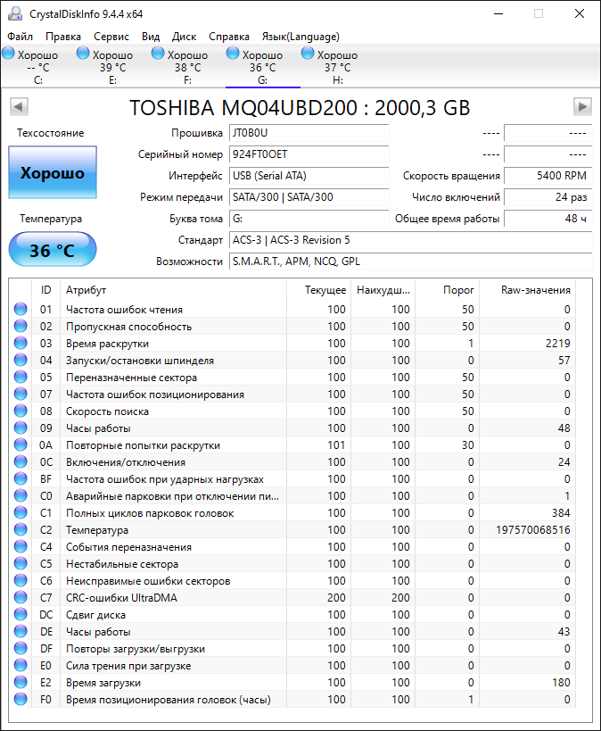Viewport: 601px width, 731px height.
Task: Click the S.M.A.R.T., APM, NCQ features field
Action: coord(410,262)
